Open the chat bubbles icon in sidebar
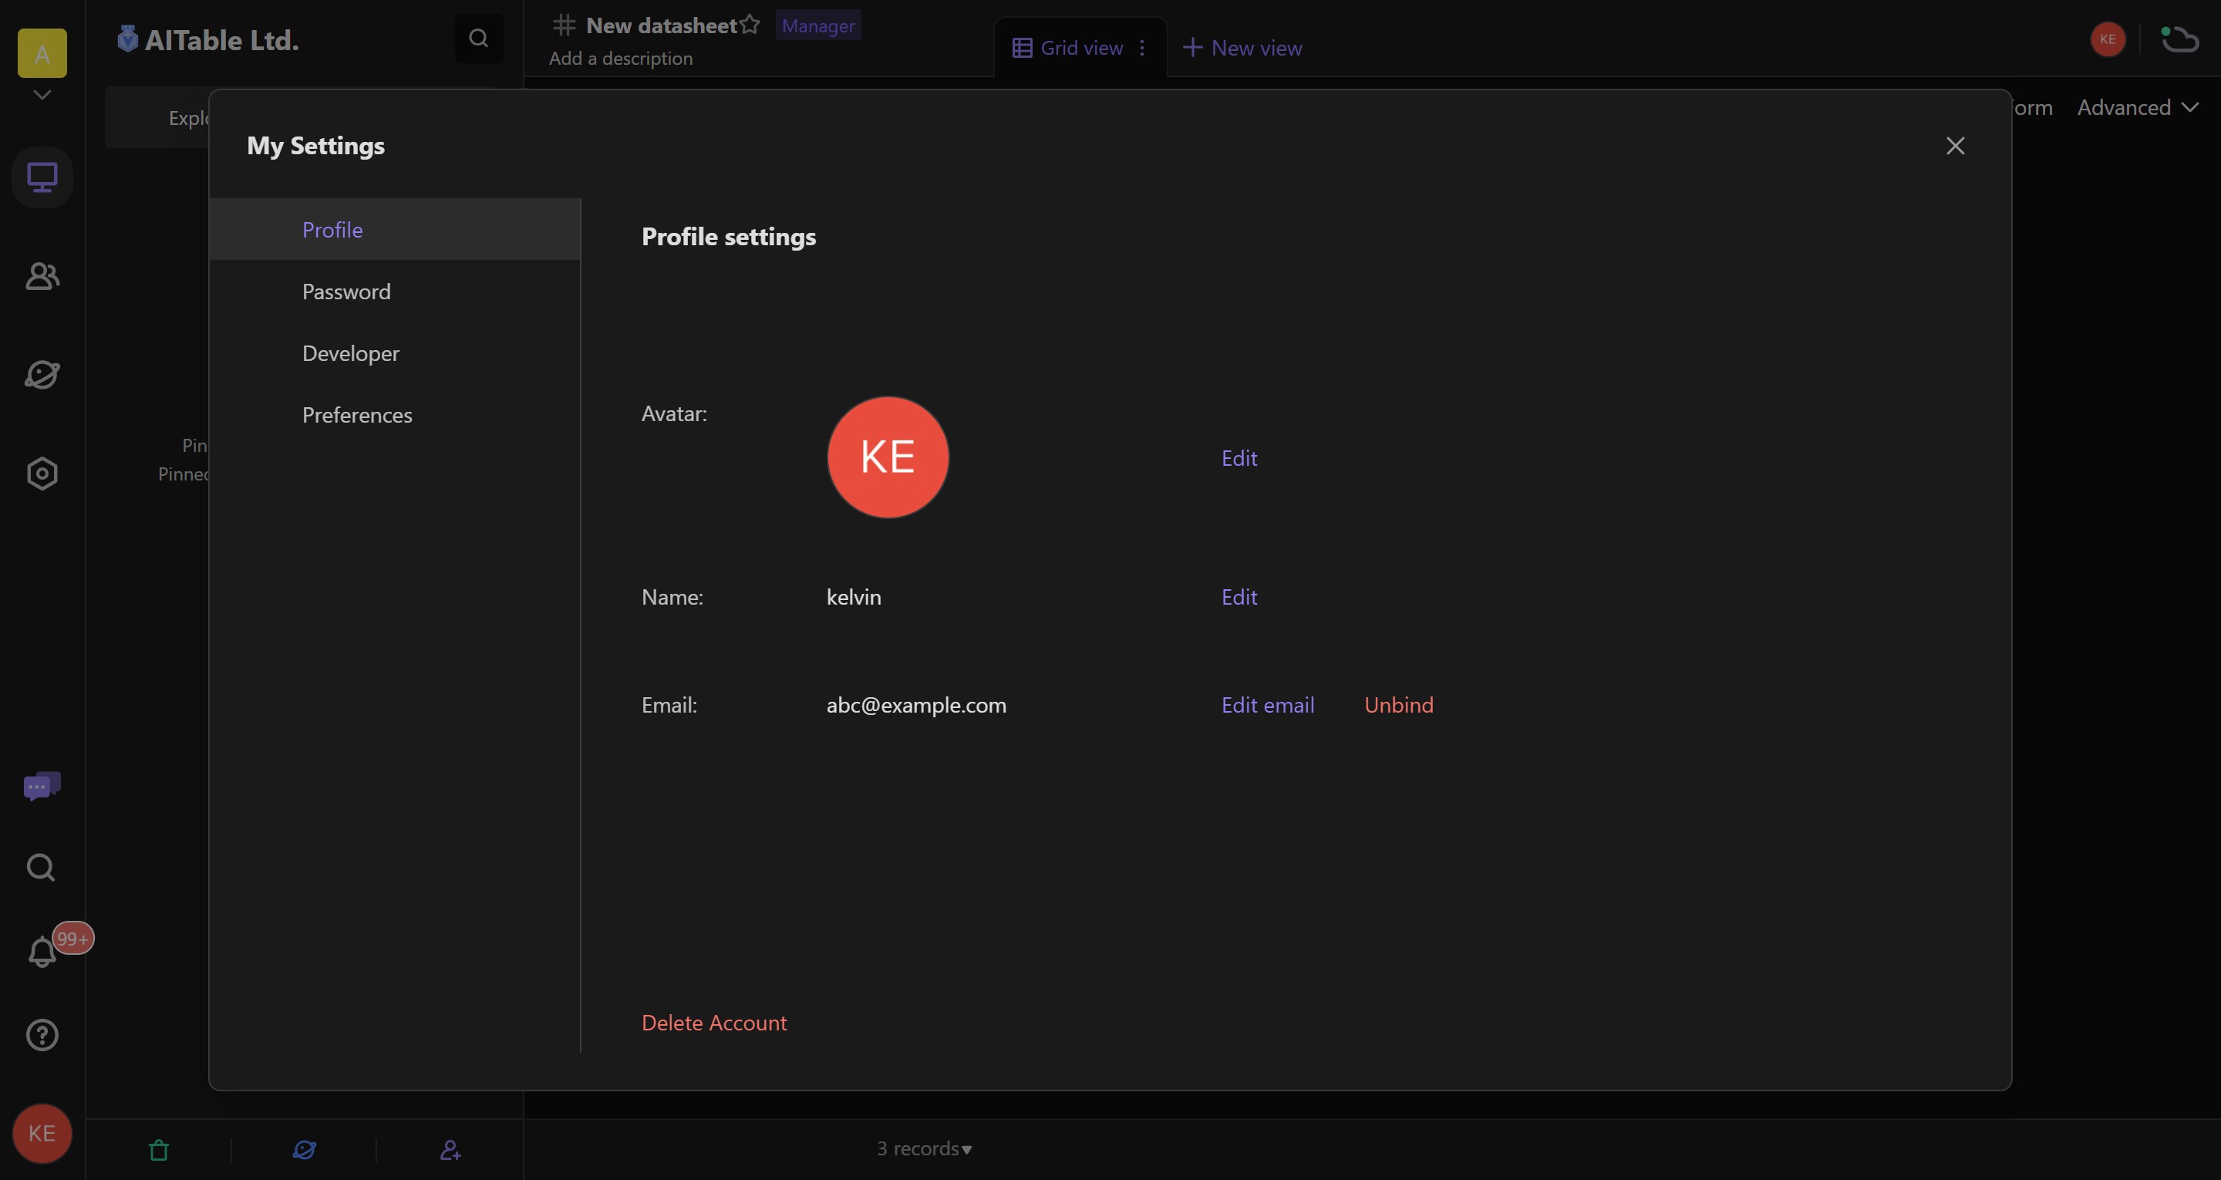Image resolution: width=2221 pixels, height=1180 pixels. pyautogui.click(x=42, y=786)
